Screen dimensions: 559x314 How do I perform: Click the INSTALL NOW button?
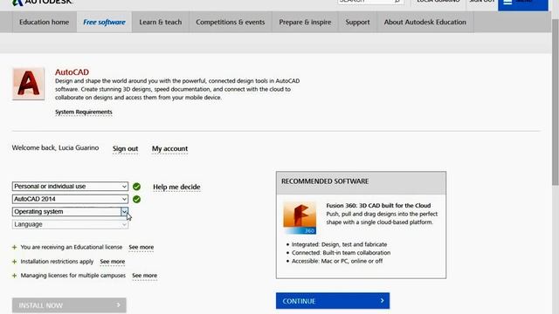[x=69, y=305]
